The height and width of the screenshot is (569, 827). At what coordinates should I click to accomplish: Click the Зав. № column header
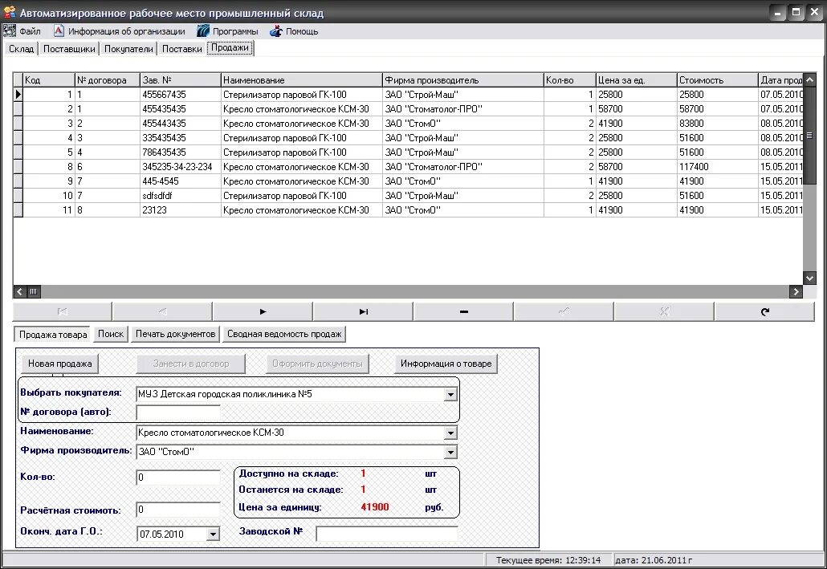[181, 80]
